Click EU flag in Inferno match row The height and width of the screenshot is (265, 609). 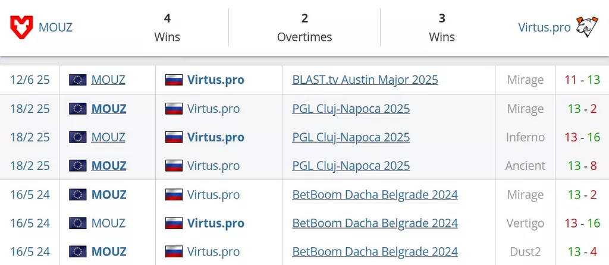[x=78, y=137]
